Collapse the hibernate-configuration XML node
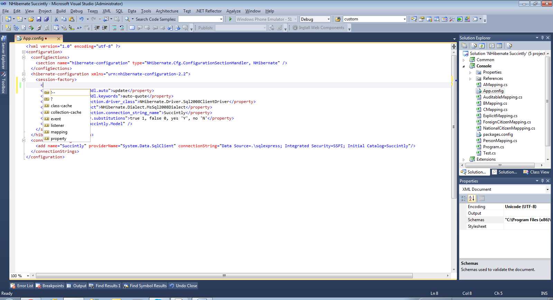The width and height of the screenshot is (553, 300). 24,74
